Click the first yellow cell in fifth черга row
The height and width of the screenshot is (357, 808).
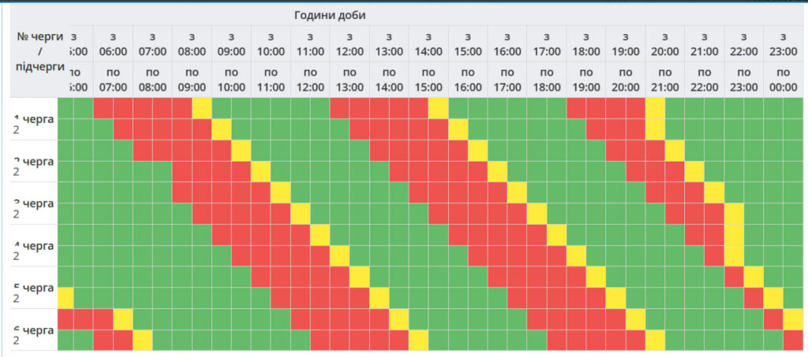pos(65,298)
